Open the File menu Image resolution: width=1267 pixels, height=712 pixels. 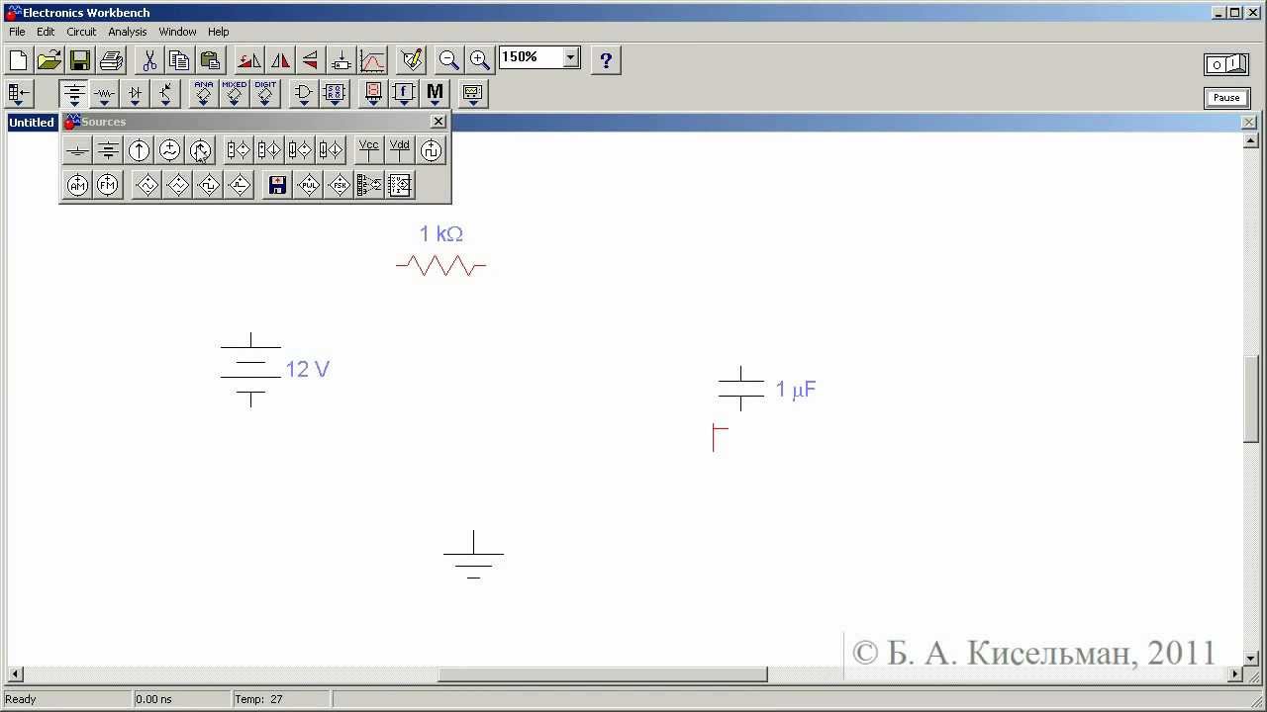click(17, 32)
